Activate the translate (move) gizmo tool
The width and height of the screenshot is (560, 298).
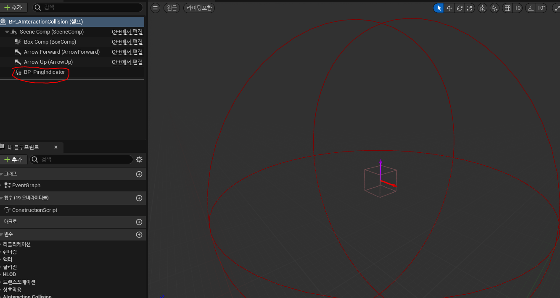(x=449, y=8)
